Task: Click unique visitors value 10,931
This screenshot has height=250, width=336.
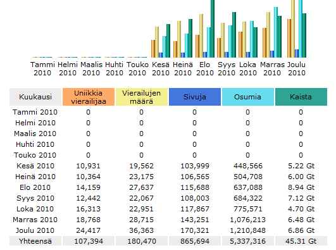Action: [x=89, y=166]
